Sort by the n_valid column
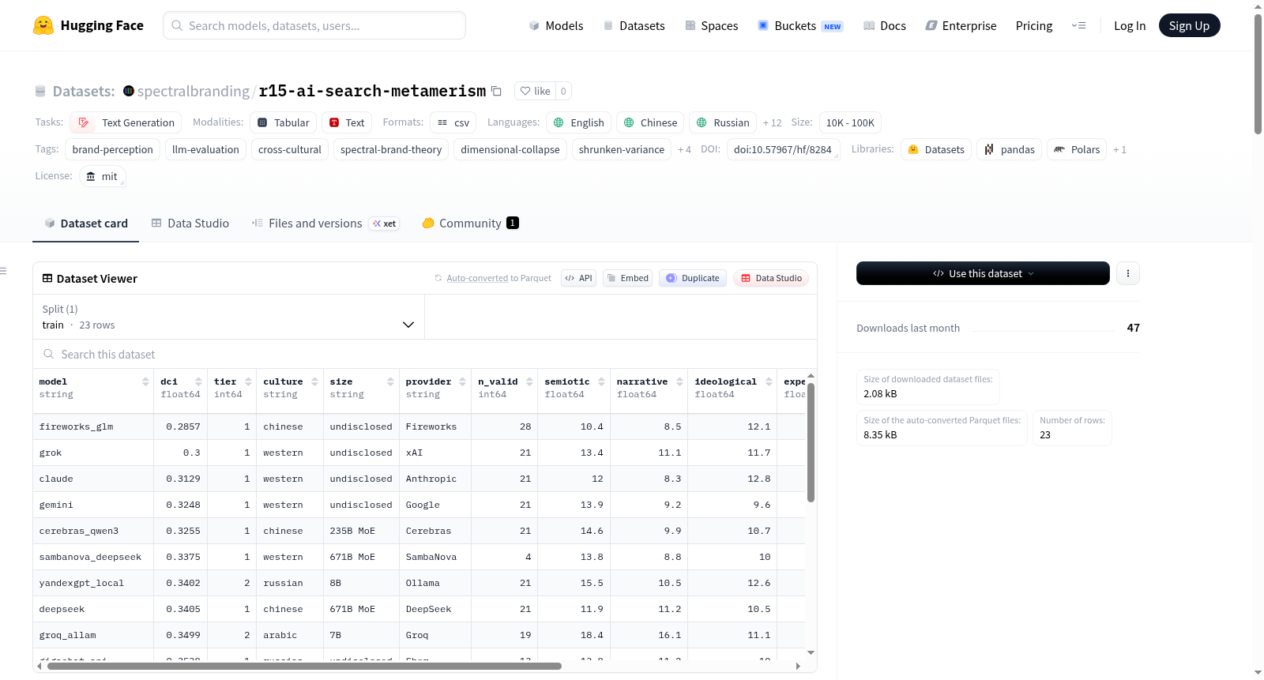 529,381
